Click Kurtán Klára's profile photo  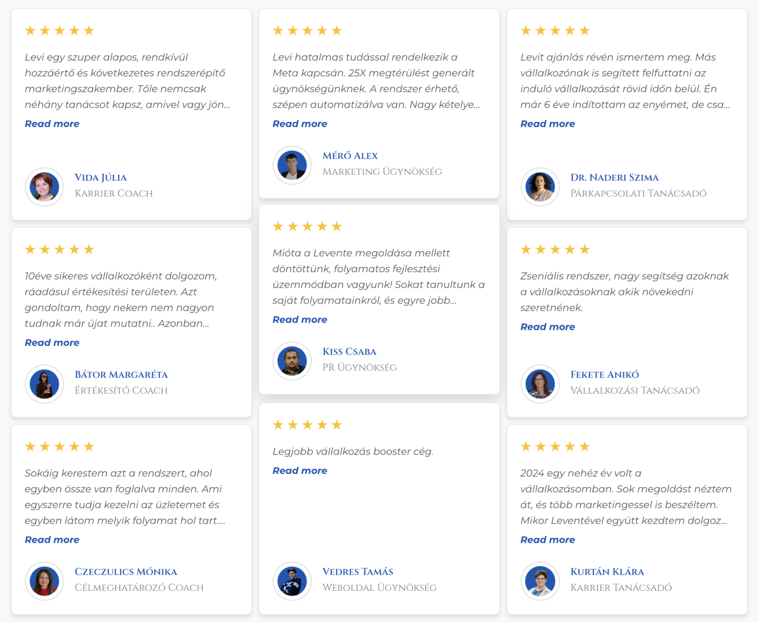click(x=540, y=581)
